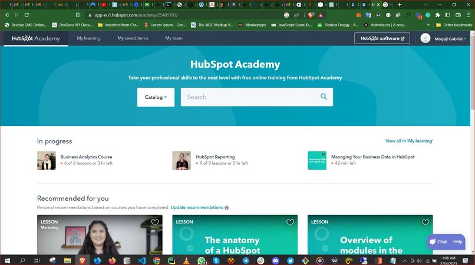Favorite 'Overview of modules' lesson heart
This screenshot has width=475, height=265.
coord(425,222)
